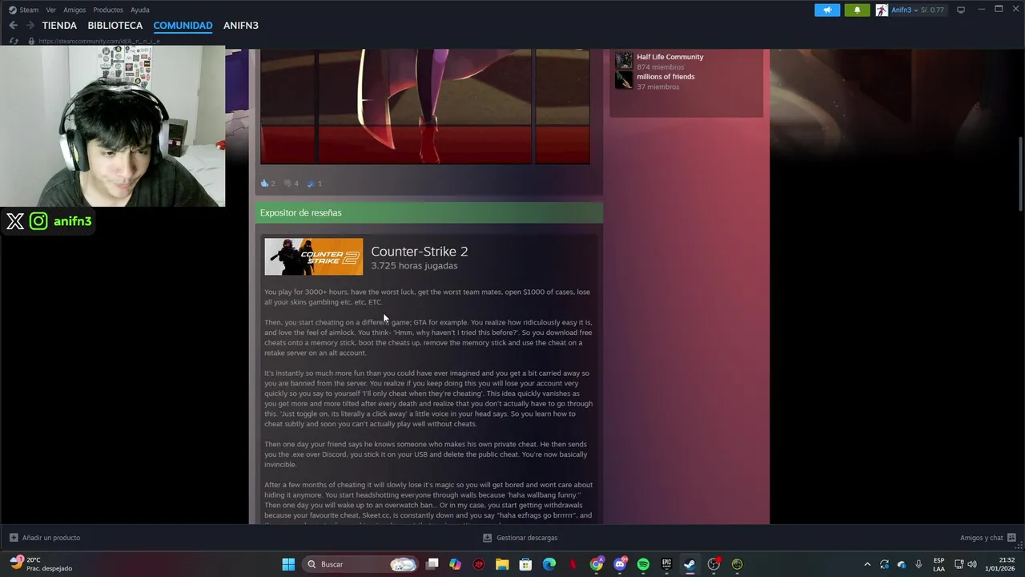Click the page vertical scrollbar

pos(1020,175)
